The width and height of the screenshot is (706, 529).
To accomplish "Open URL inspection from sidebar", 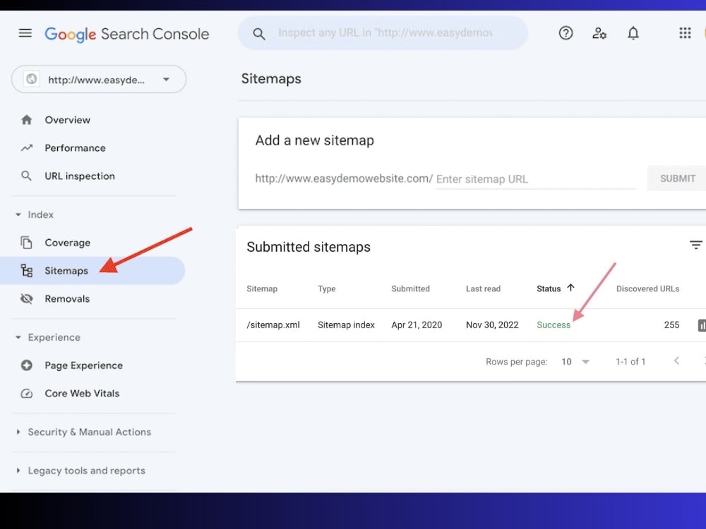I will 80,176.
